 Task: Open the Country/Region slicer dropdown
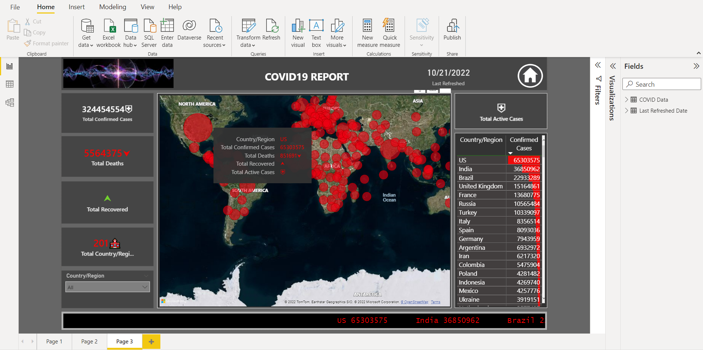[108, 287]
